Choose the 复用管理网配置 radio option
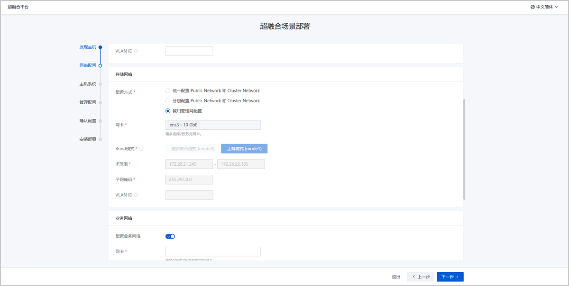 (168, 111)
